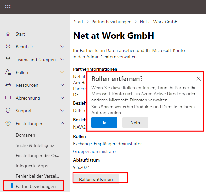Click the Abrechnung credit card icon
Viewport: 206px width, 192px height.
pos(8,98)
